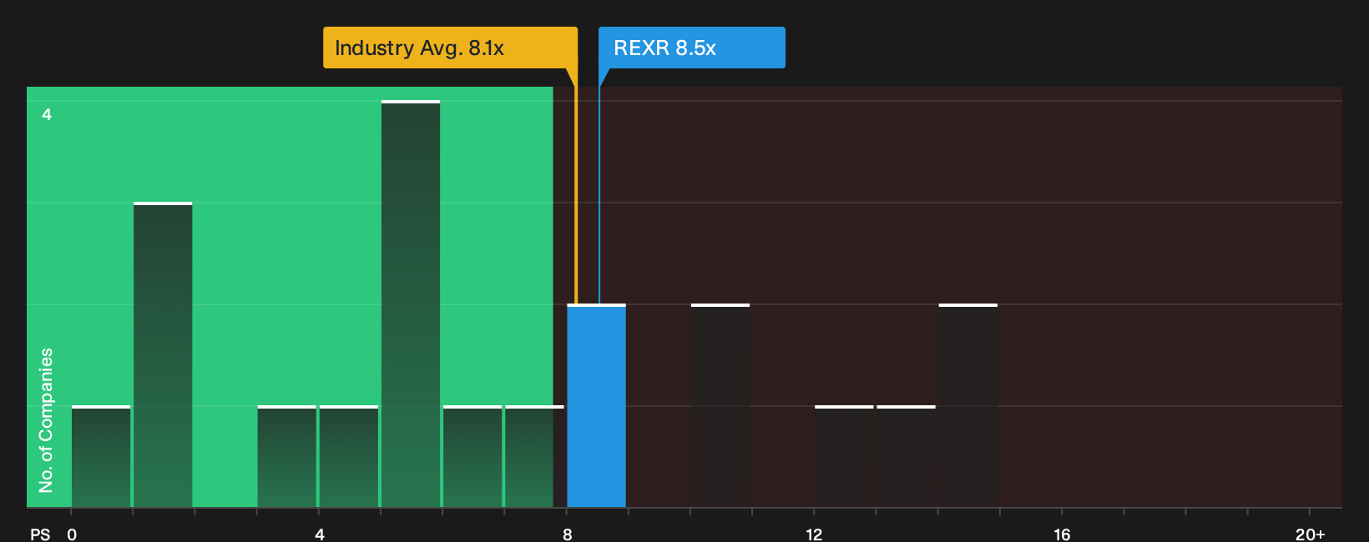Click the x-axis tick label '12'

[x=814, y=534]
